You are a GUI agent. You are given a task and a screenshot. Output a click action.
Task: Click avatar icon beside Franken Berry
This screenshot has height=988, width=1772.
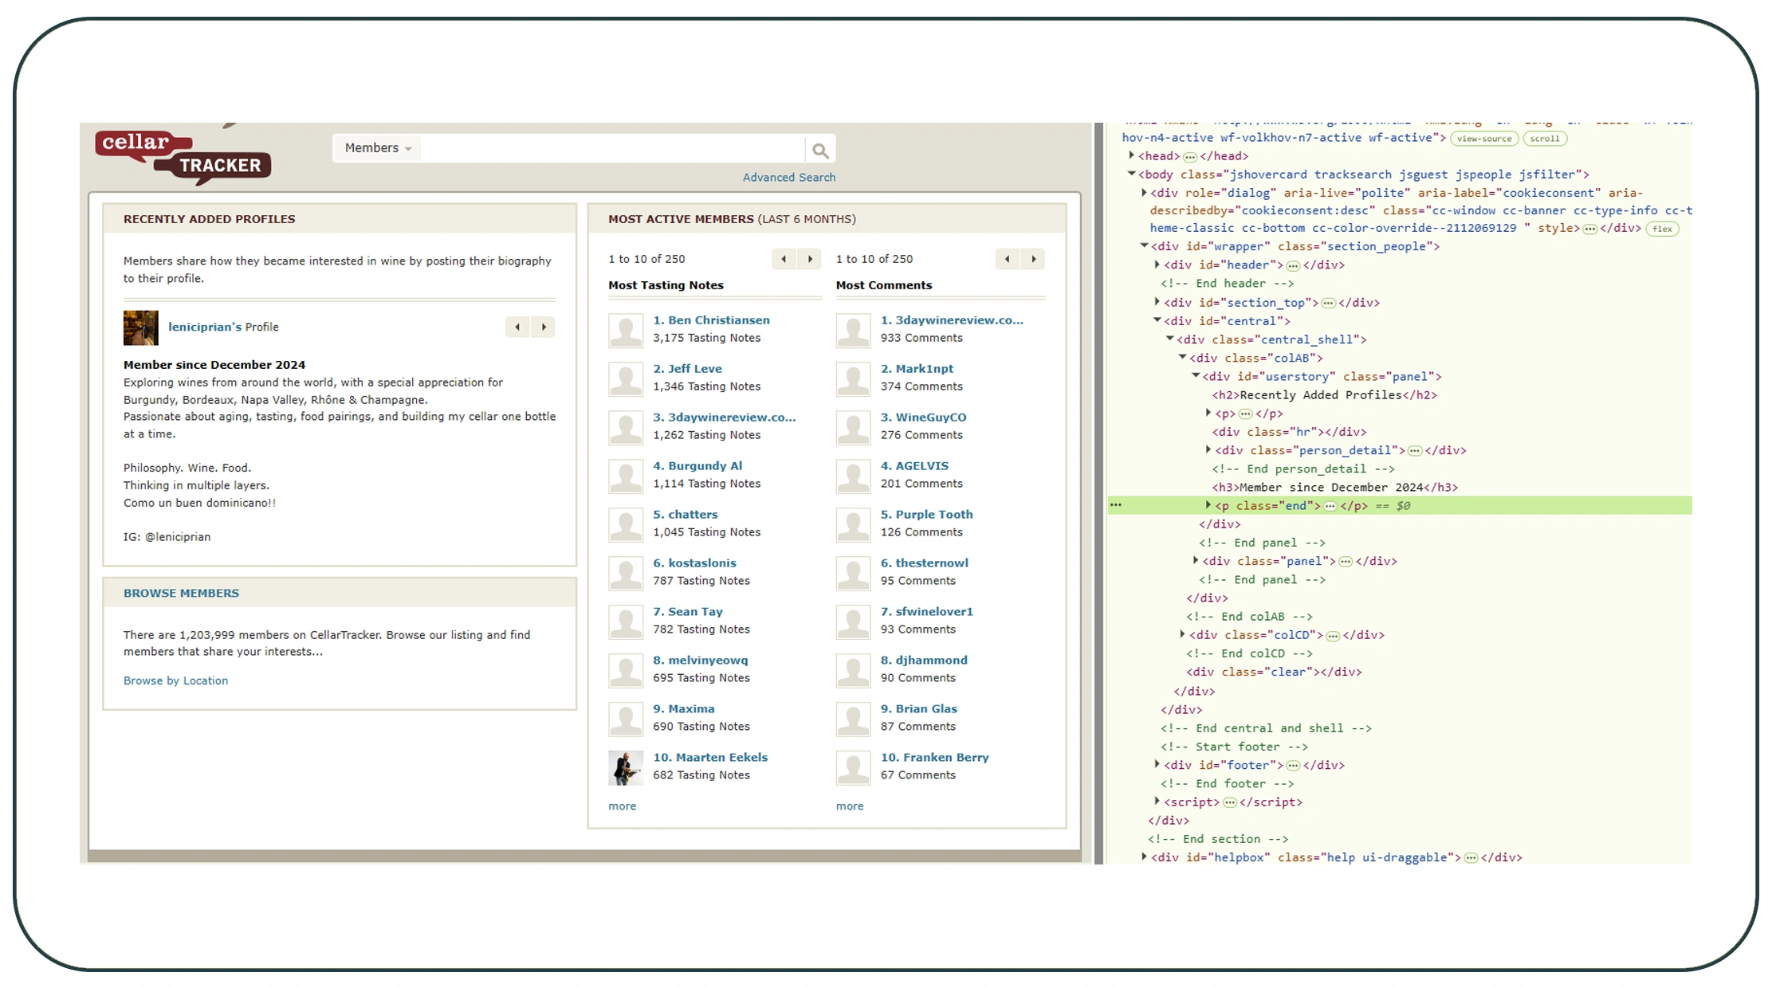[853, 768]
